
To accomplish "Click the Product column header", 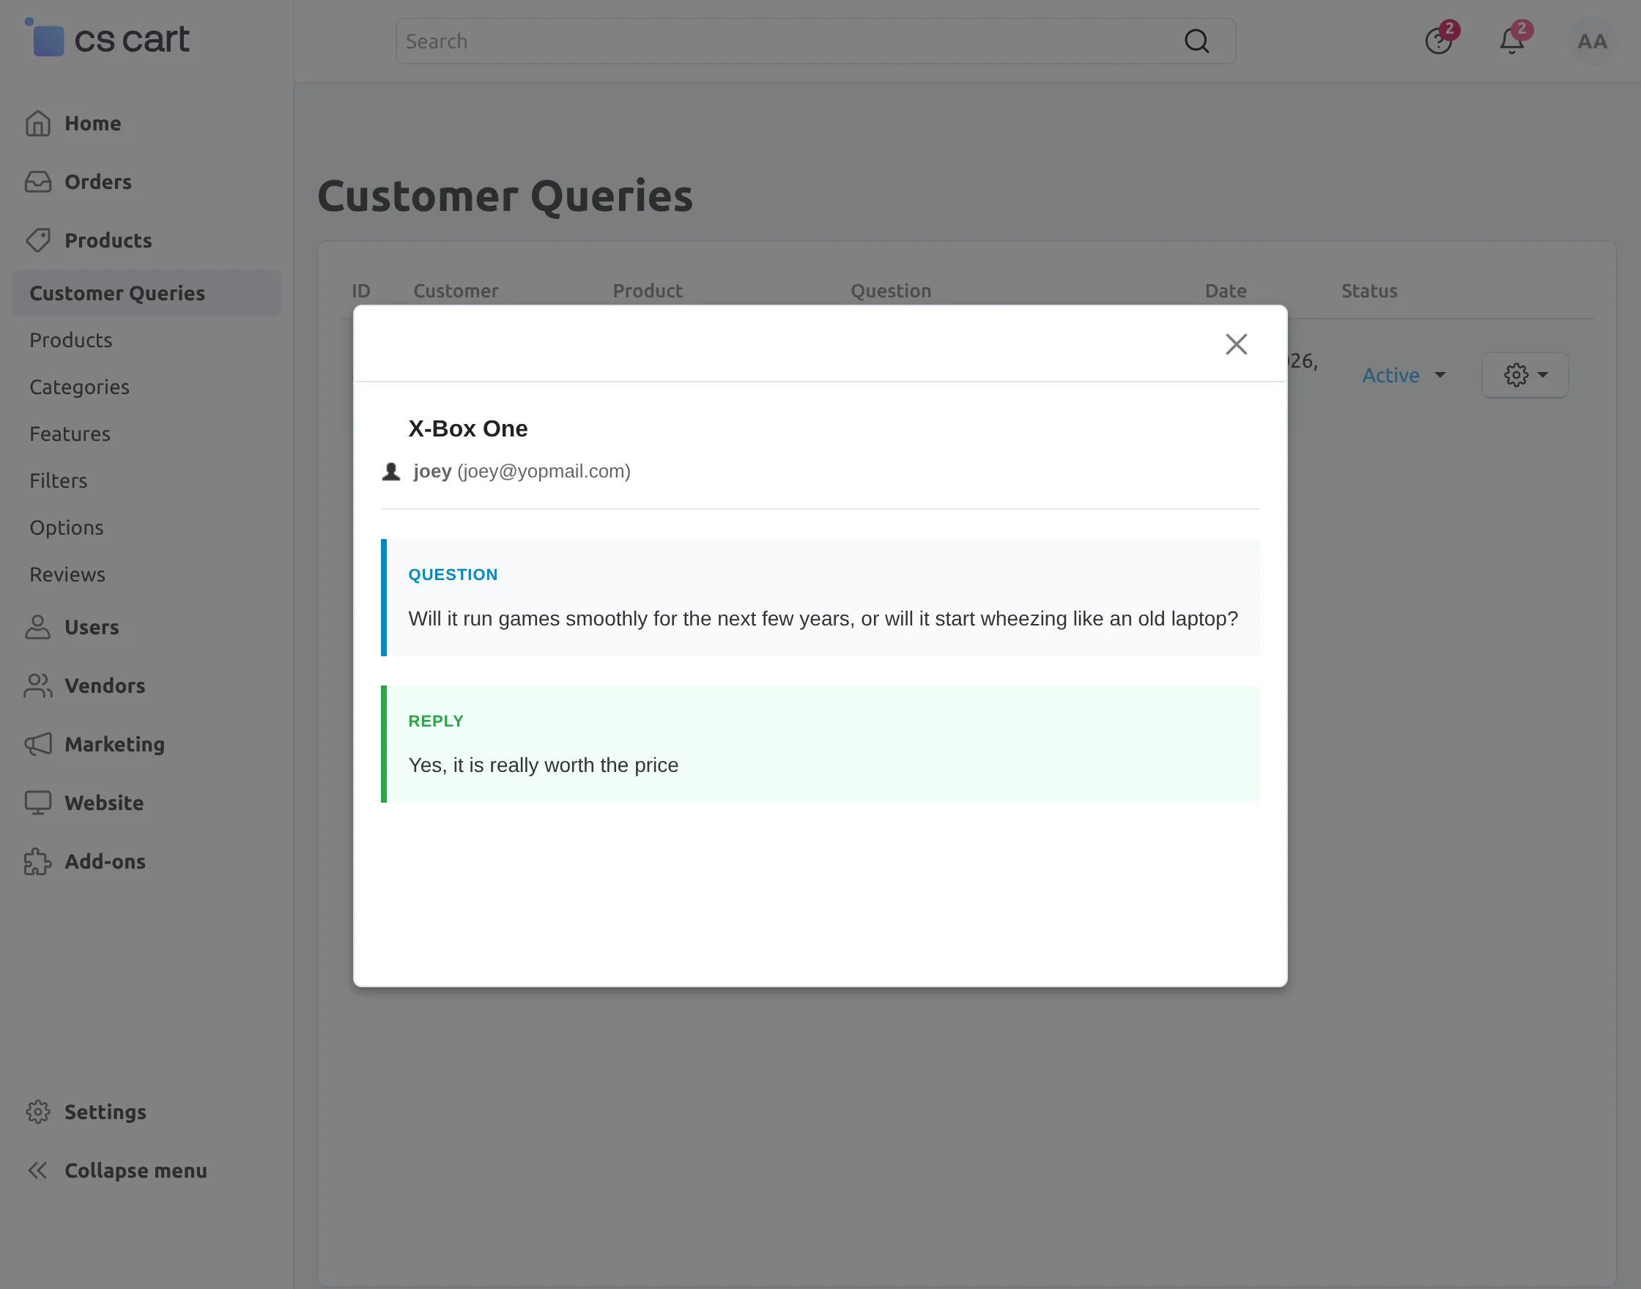I will pyautogui.click(x=648, y=291).
